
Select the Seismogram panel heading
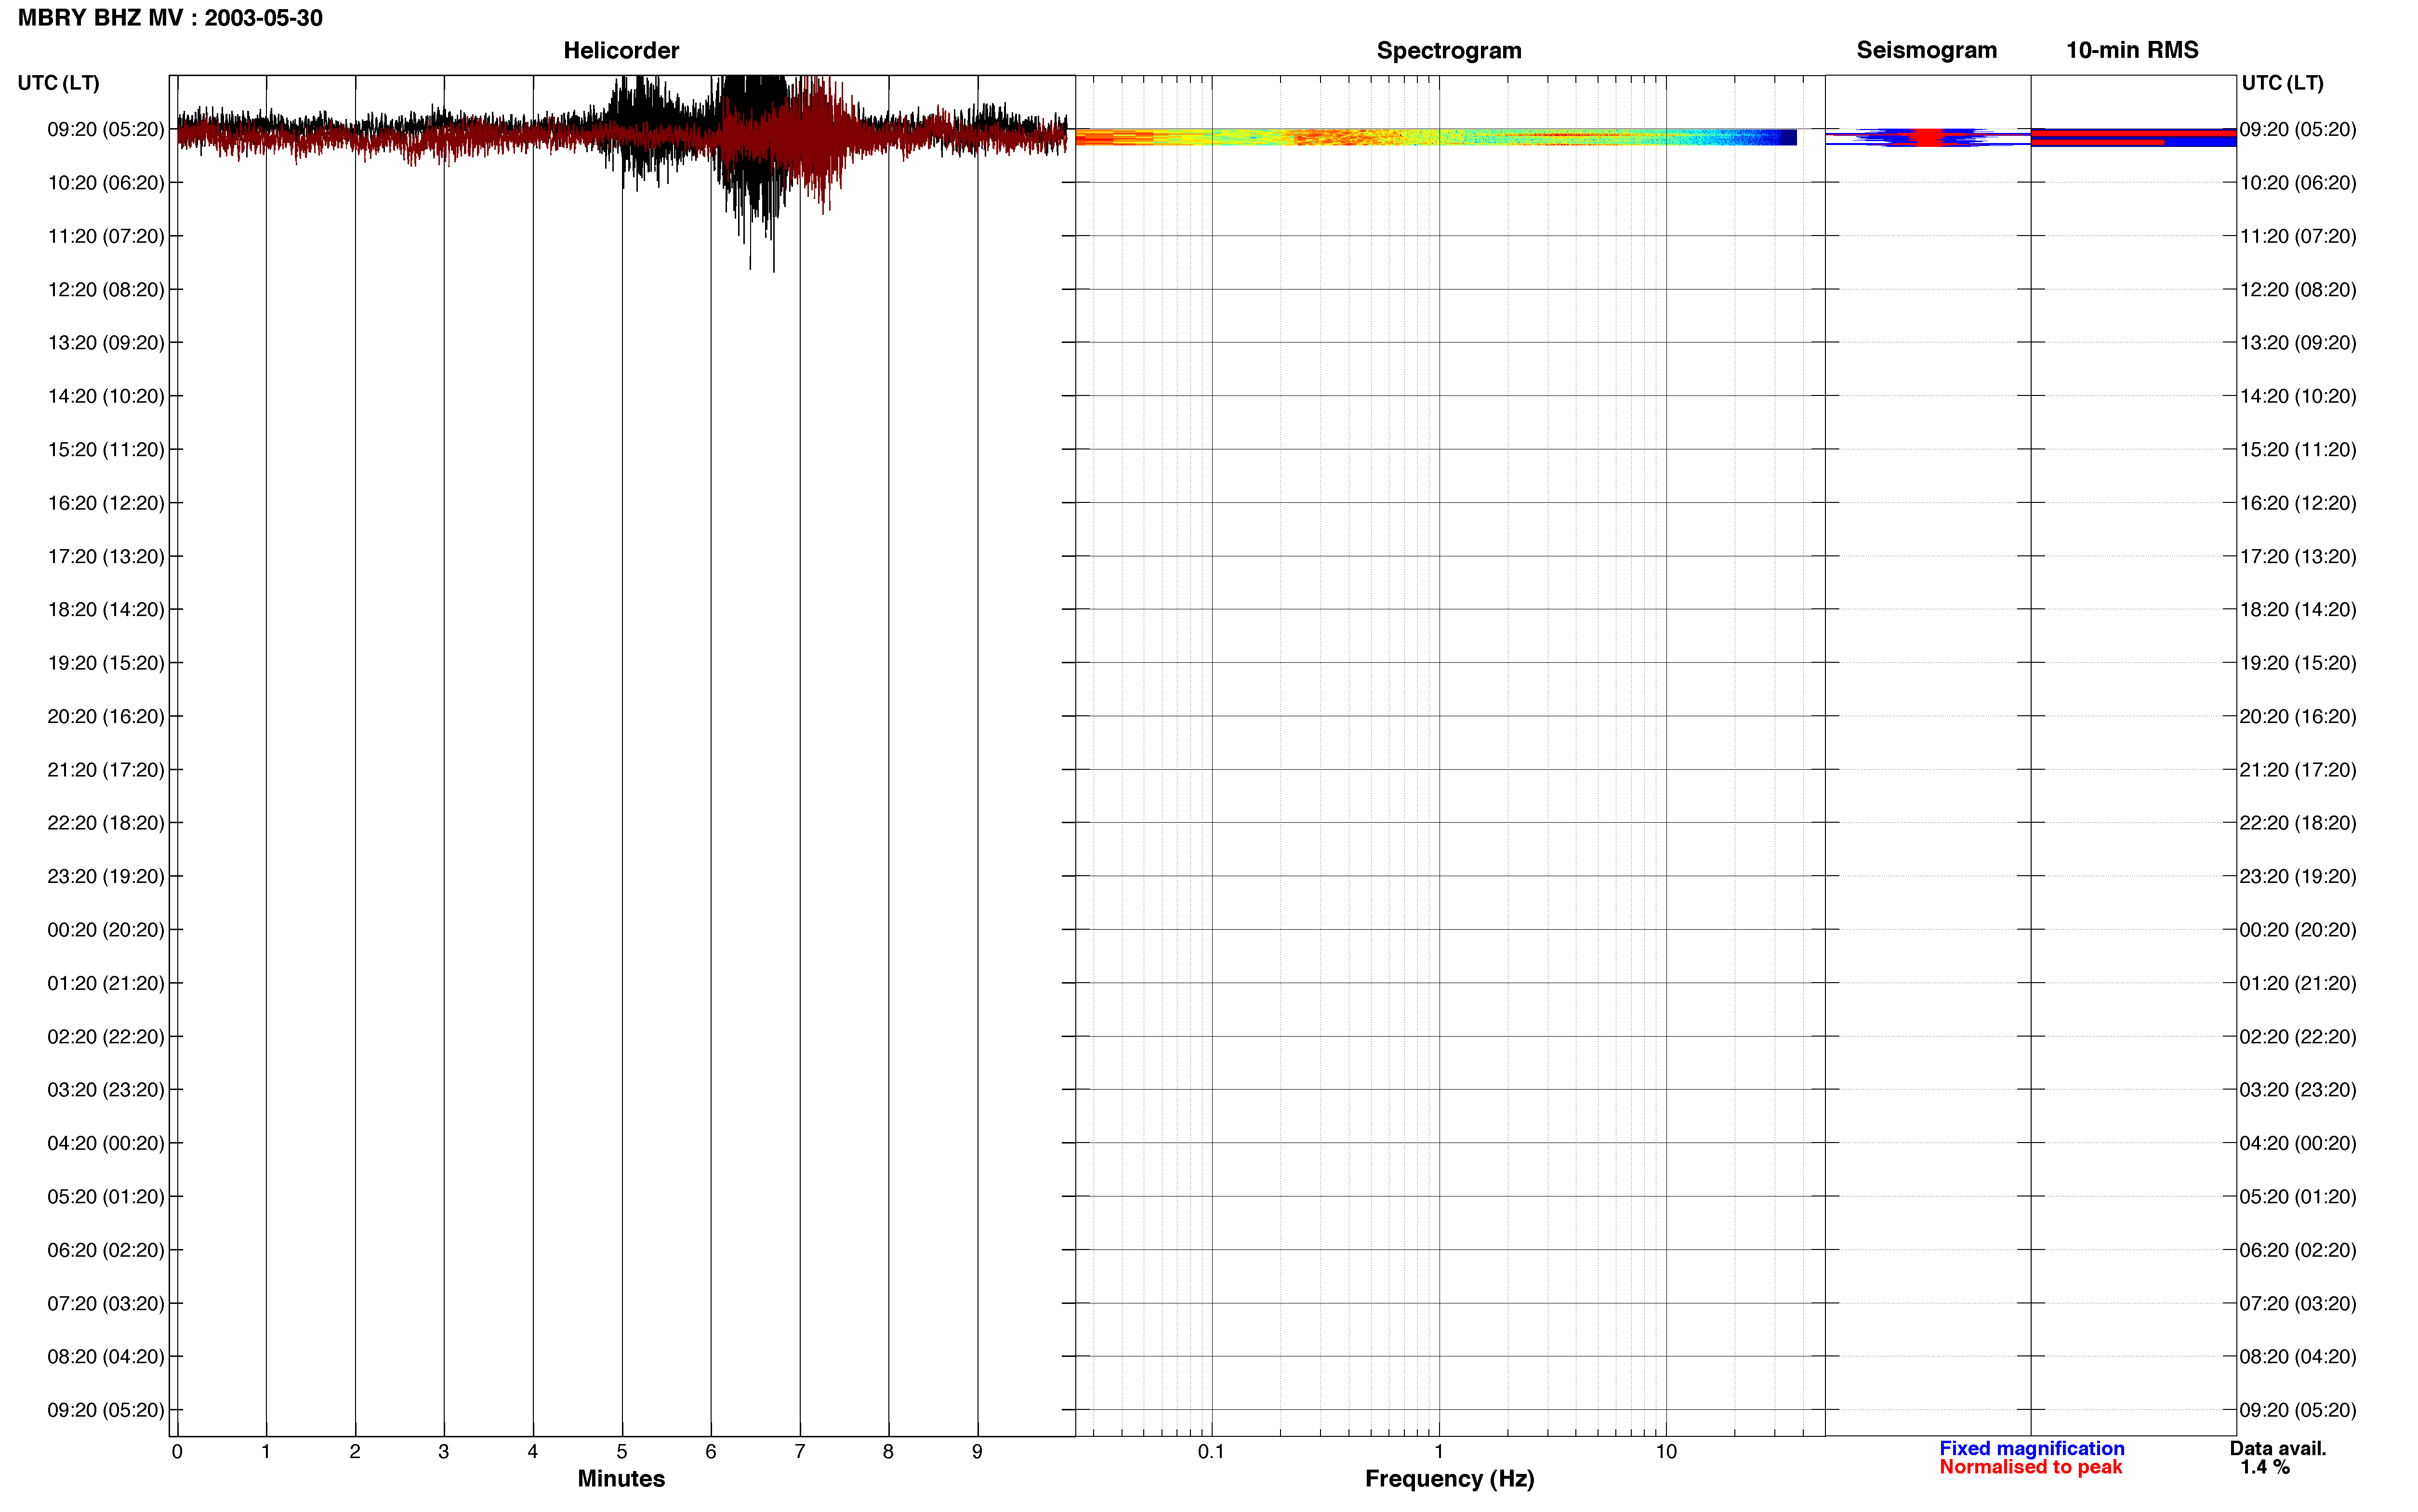1926,50
